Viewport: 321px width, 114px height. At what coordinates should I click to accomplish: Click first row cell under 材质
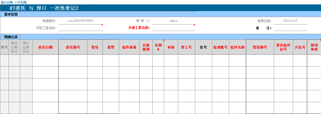click(x=171, y=60)
